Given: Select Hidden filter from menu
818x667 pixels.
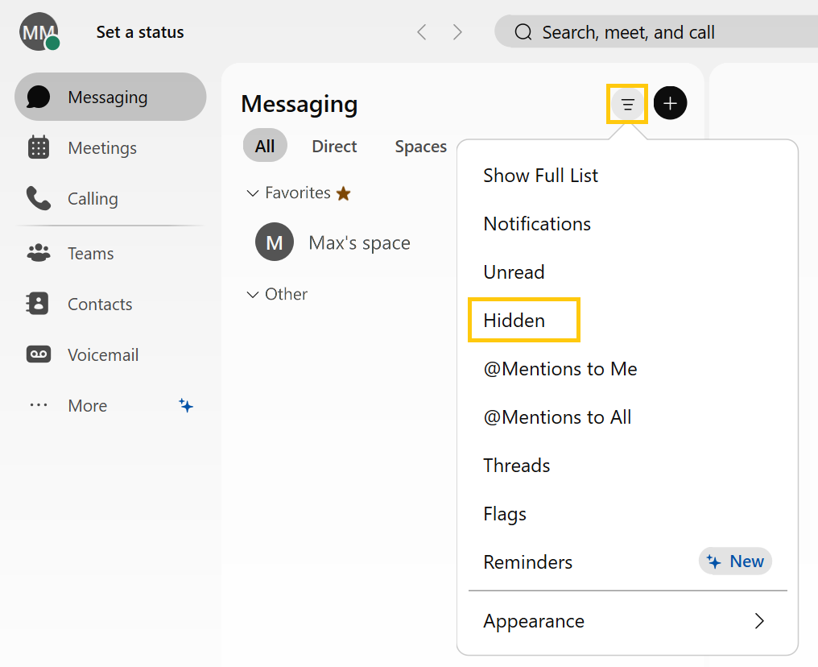Looking at the screenshot, I should pos(514,320).
